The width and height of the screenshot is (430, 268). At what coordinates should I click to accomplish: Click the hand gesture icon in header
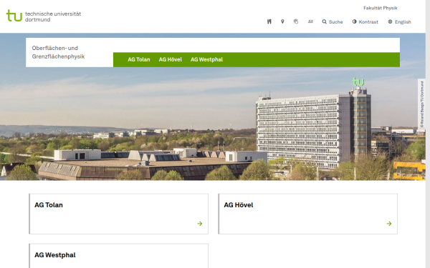[x=296, y=21]
